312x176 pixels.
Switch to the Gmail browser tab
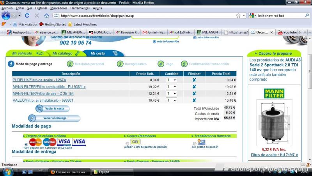[x=154, y=32]
